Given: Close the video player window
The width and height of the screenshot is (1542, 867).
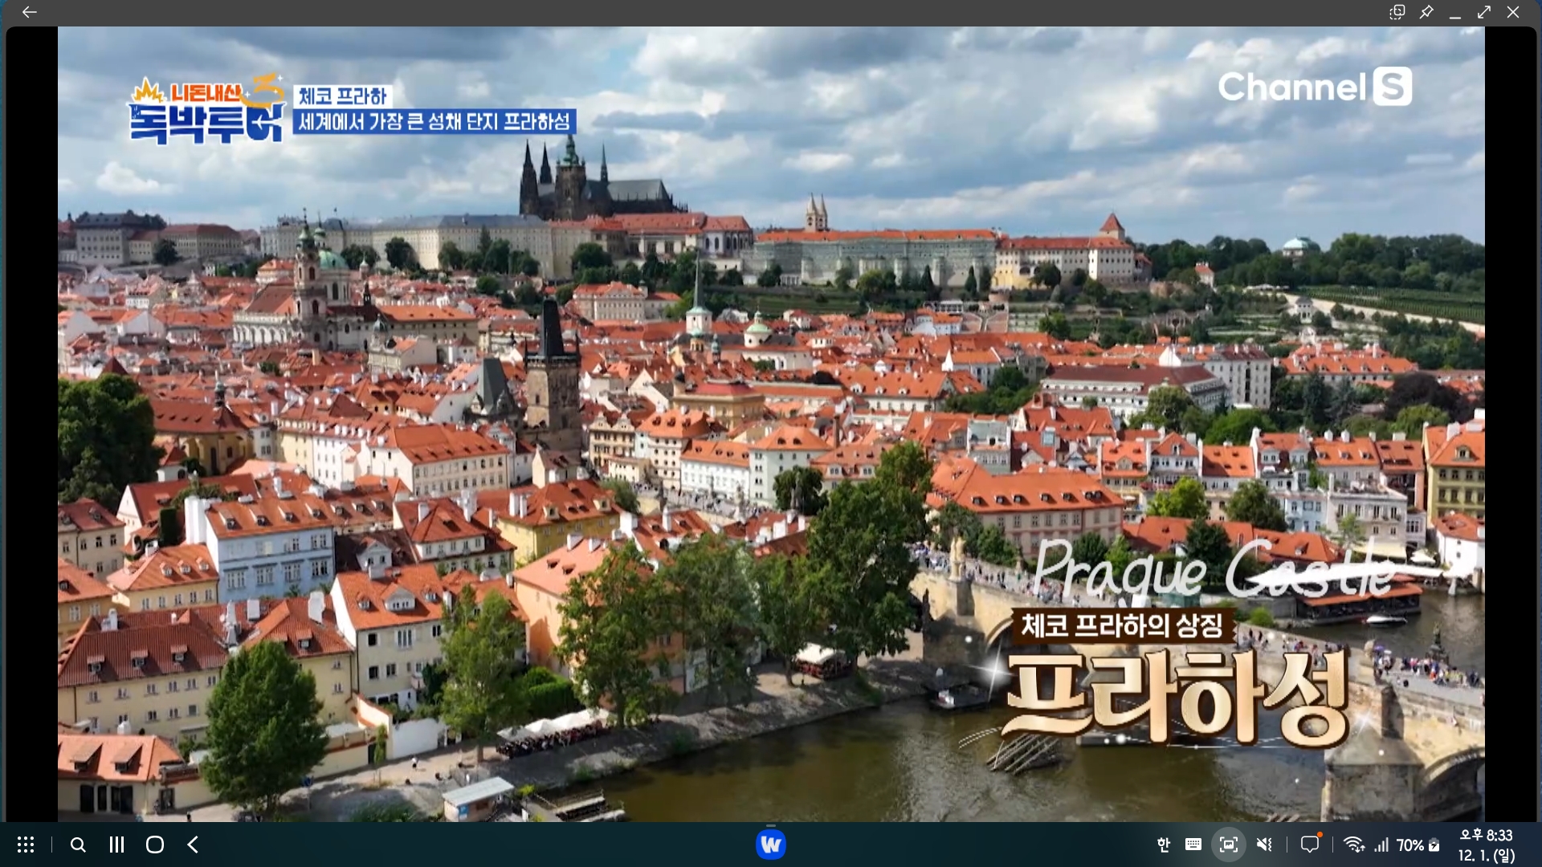Looking at the screenshot, I should coord(1513,12).
